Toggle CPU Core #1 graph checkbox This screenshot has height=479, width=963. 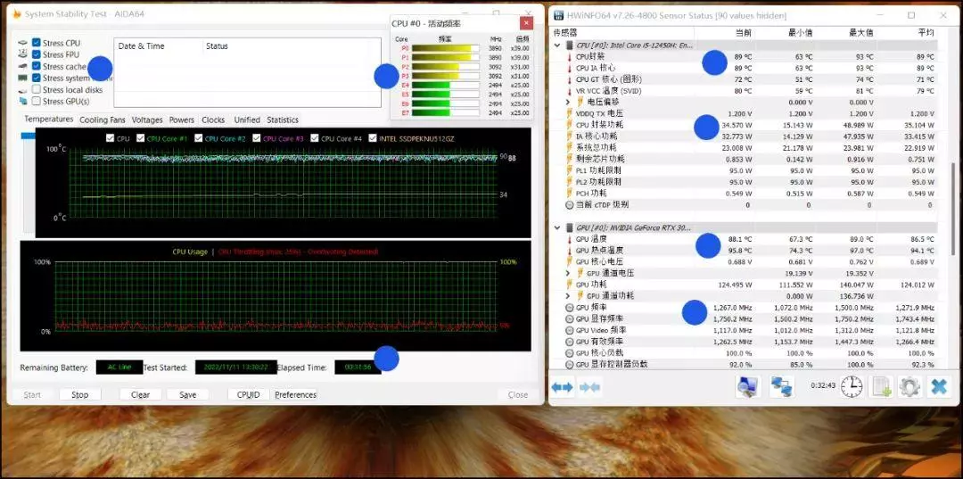pos(140,139)
